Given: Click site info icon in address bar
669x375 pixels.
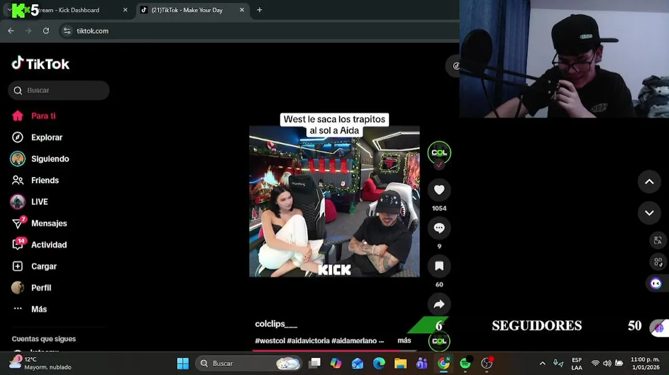Looking at the screenshot, I should (67, 31).
